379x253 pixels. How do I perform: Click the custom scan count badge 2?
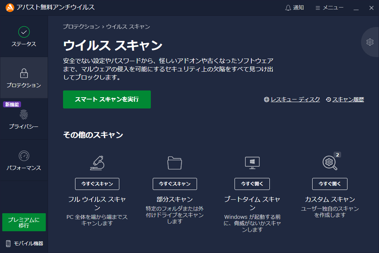(x=337, y=155)
